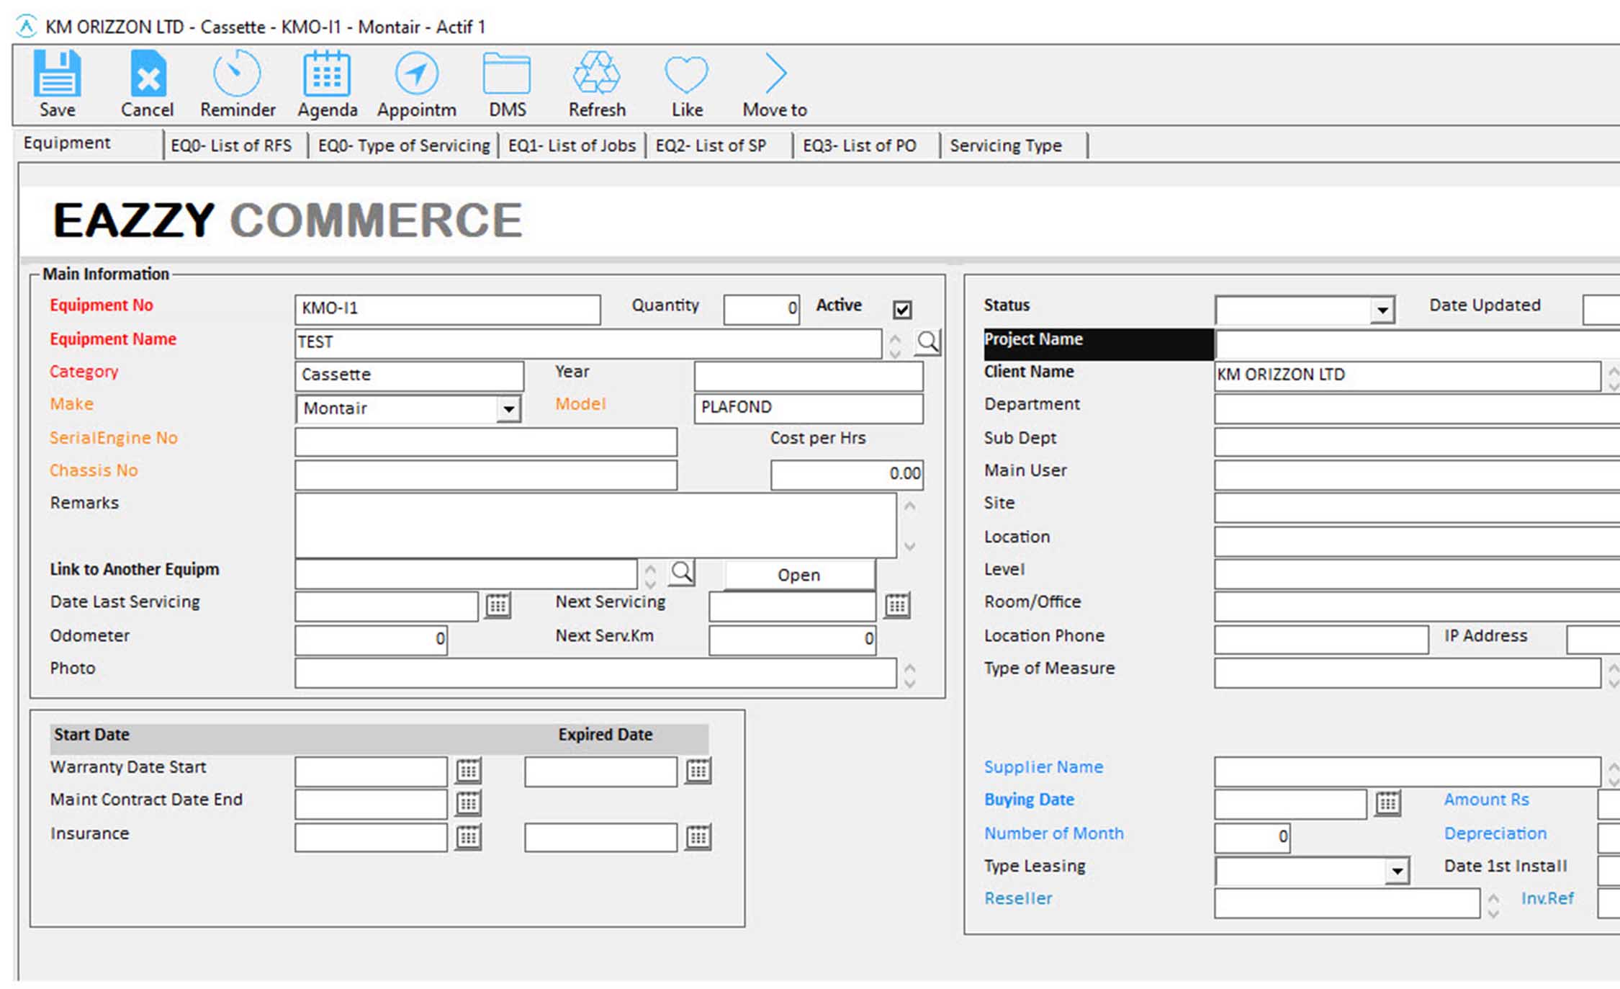Click the Save floppy disk icon
1620x989 pixels.
tap(57, 73)
